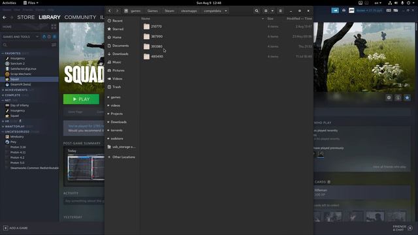Viewport: 418px width, 235px height.
Task: Click Activities in the top bar
Action: click(9, 3)
